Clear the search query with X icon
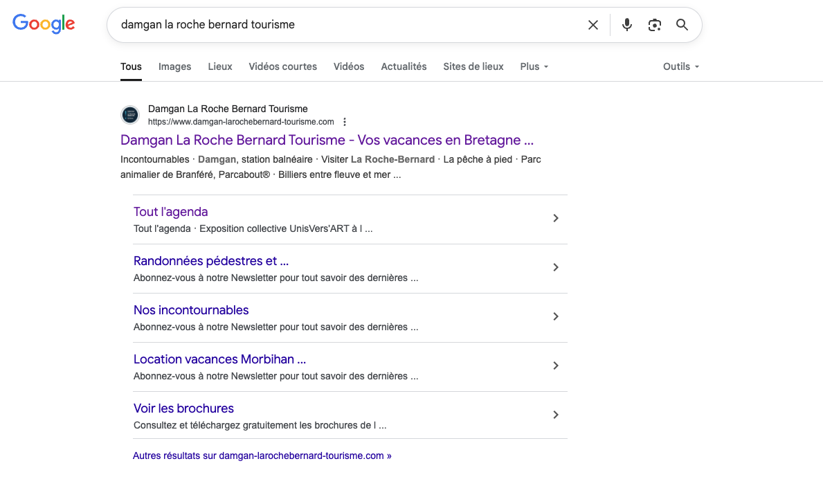The image size is (823, 477). tap(593, 25)
